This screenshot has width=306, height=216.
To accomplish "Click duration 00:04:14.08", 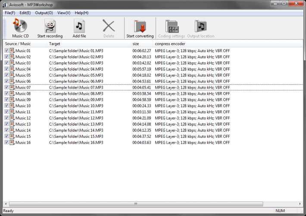I will coord(142,124).
